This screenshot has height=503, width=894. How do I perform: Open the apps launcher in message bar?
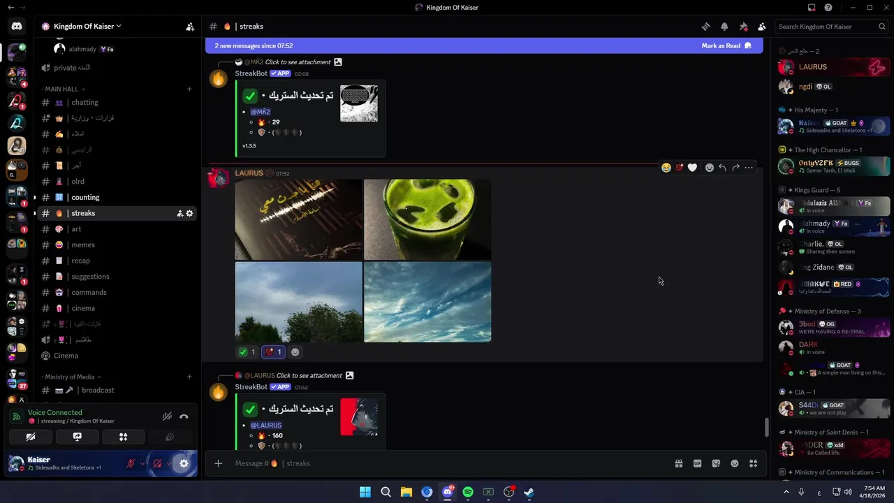point(754,463)
